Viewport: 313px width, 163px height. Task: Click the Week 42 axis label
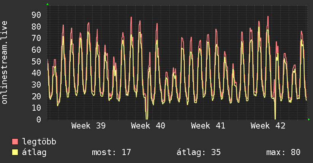[268, 126]
